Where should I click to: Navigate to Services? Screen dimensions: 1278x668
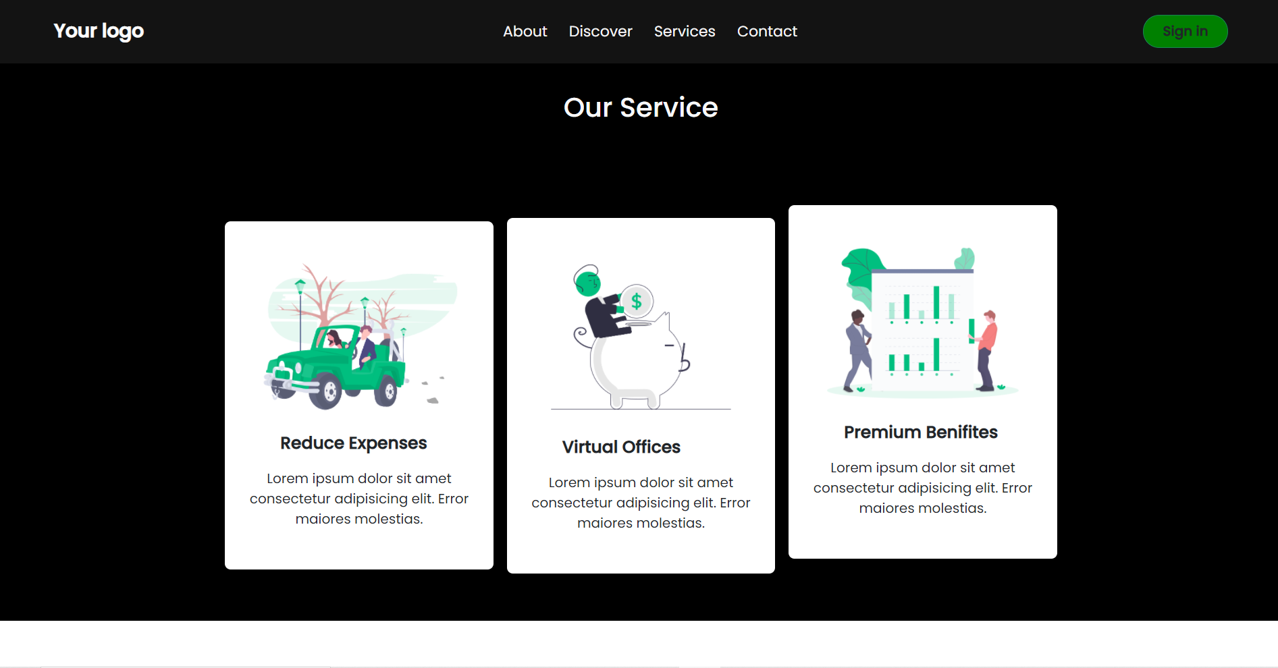pos(684,31)
